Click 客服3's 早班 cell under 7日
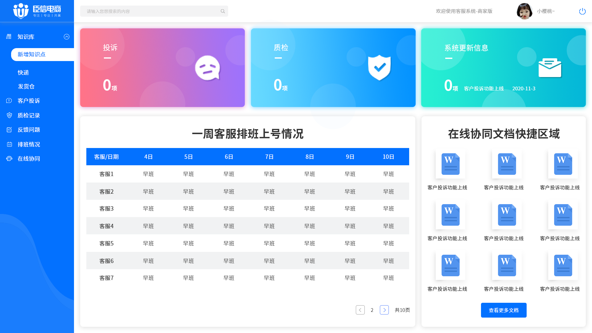 269,208
